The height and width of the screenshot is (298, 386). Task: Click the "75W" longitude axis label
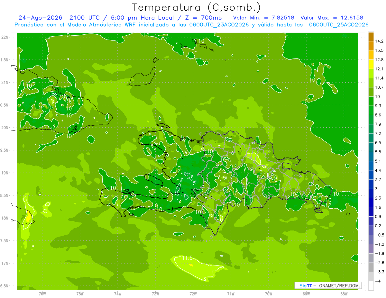[x=80, y=294]
